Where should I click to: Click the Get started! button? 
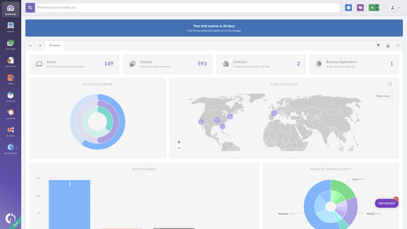click(386, 203)
